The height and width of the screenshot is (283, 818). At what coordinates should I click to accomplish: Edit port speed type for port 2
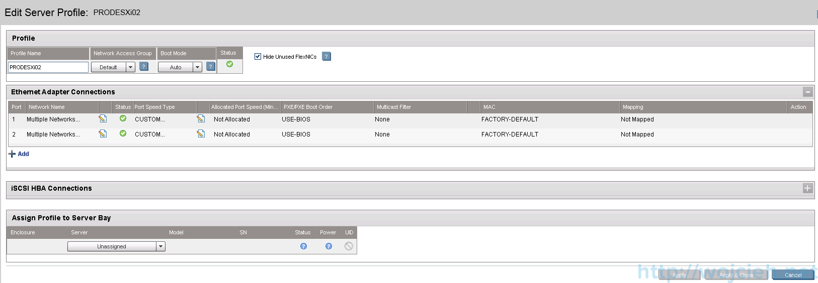pos(201,134)
